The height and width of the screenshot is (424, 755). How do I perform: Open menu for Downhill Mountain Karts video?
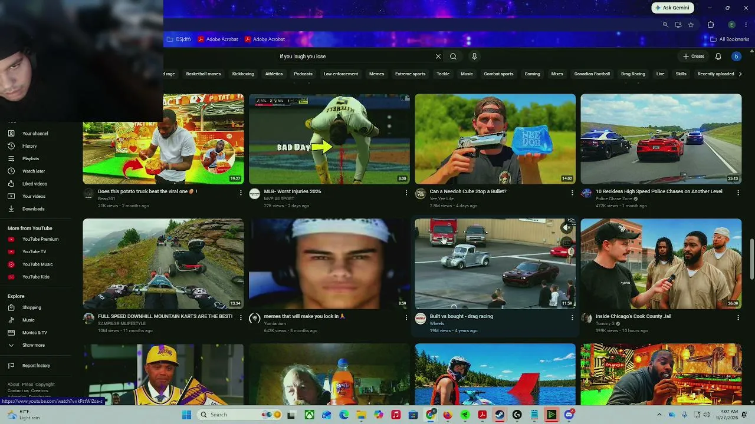(241, 317)
